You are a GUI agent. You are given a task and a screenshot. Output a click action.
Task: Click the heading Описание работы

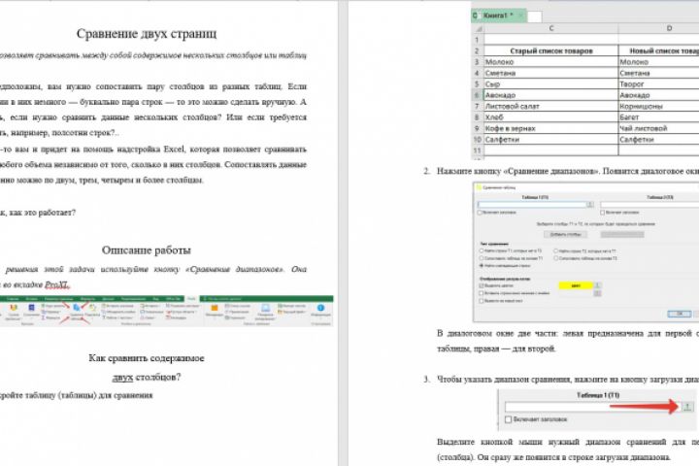(x=147, y=250)
